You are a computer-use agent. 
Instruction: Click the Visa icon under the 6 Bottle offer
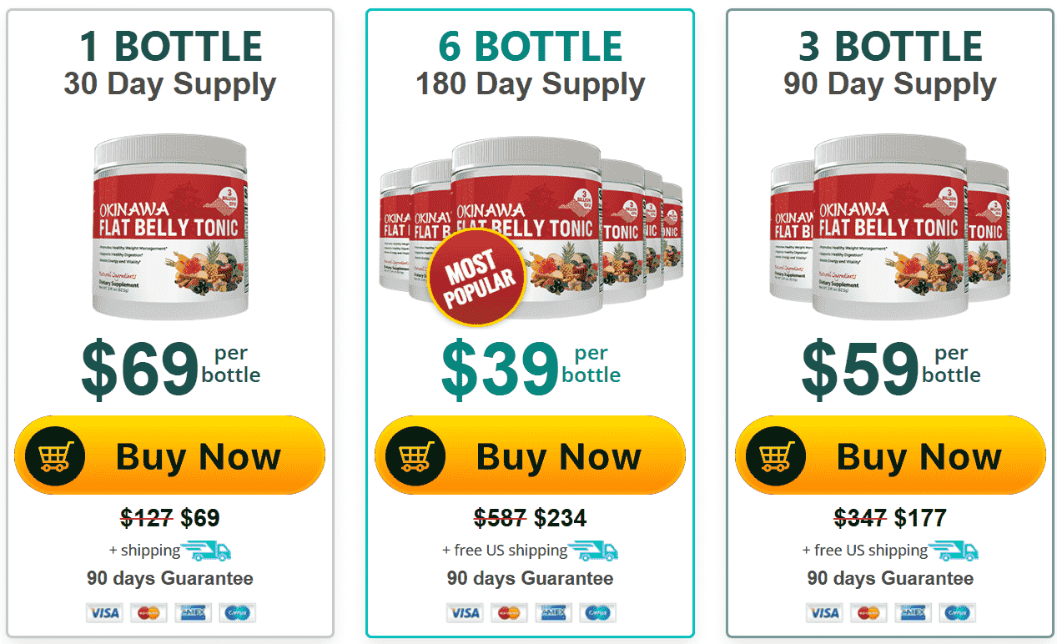[464, 612]
